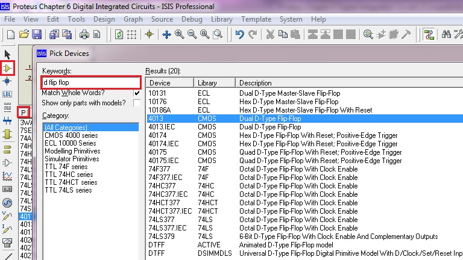Viewport: 463px width, 260px height.
Task: Click the Print icon in toolbar
Action: click(x=84, y=34)
